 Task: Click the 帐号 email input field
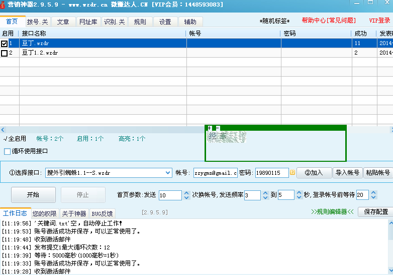coord(215,173)
